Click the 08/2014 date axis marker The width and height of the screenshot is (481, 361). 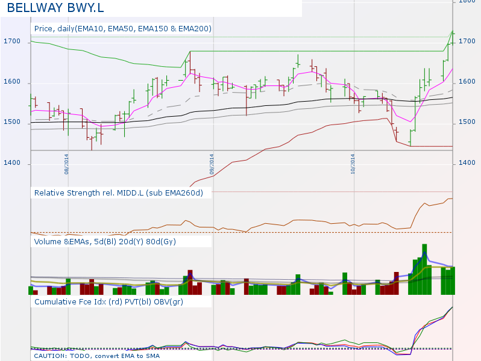(66, 164)
